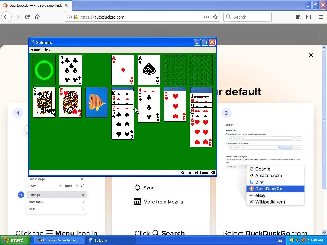Bookmark this page with the star
Viewport: 327px width, 245px height.
coord(215,17)
